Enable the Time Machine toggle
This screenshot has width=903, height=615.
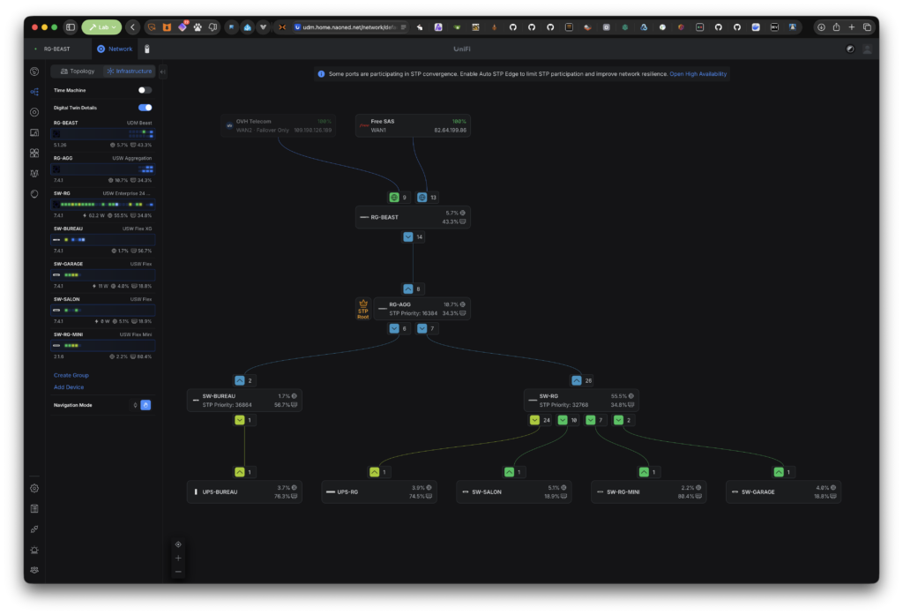(145, 90)
